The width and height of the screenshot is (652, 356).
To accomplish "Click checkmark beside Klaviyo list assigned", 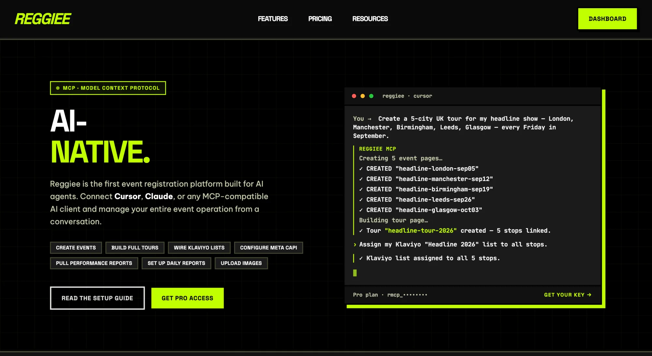I will coord(361,258).
